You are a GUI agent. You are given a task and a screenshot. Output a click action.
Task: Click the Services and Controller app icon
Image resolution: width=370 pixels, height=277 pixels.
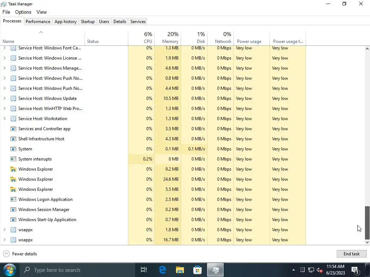[x=13, y=129]
